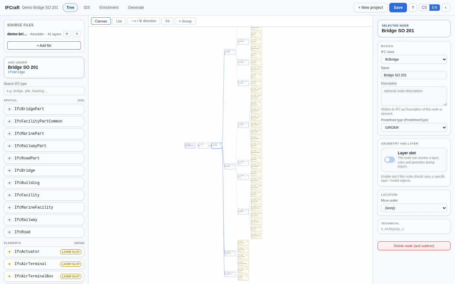Screen dimensions: 455x284
Task: Click the Group button in toolbar
Action: pos(185,21)
